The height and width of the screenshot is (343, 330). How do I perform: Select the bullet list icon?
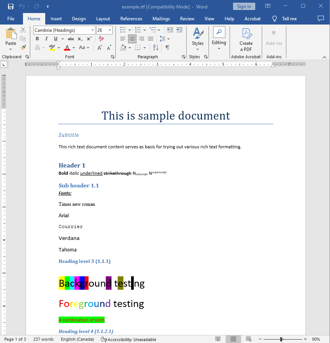123,30
